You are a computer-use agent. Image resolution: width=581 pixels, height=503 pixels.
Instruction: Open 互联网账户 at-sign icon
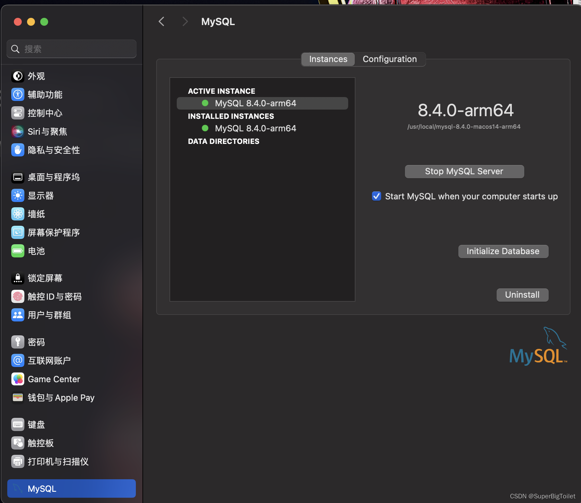point(18,361)
